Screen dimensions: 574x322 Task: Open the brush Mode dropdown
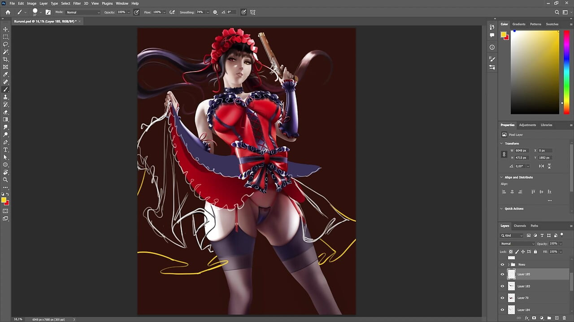click(x=83, y=12)
